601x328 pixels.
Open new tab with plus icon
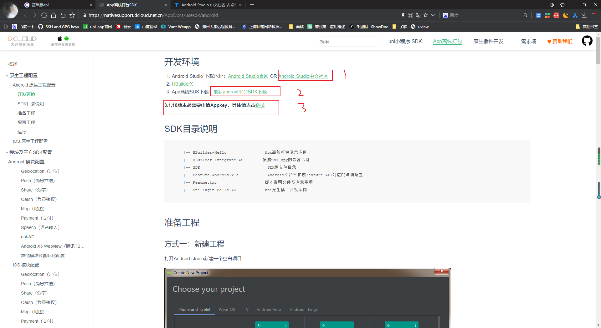click(x=252, y=5)
